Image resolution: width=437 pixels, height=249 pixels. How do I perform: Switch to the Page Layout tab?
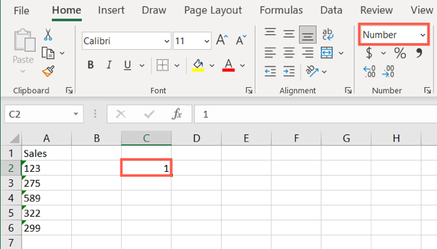click(213, 11)
